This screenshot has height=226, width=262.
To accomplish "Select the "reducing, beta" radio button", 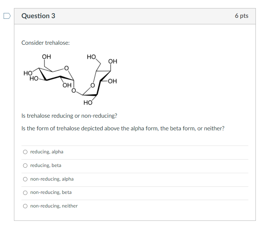I will coord(25,165).
